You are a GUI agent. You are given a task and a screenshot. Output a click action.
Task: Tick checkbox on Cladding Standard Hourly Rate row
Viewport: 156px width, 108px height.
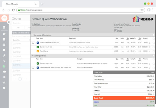(153, 64)
